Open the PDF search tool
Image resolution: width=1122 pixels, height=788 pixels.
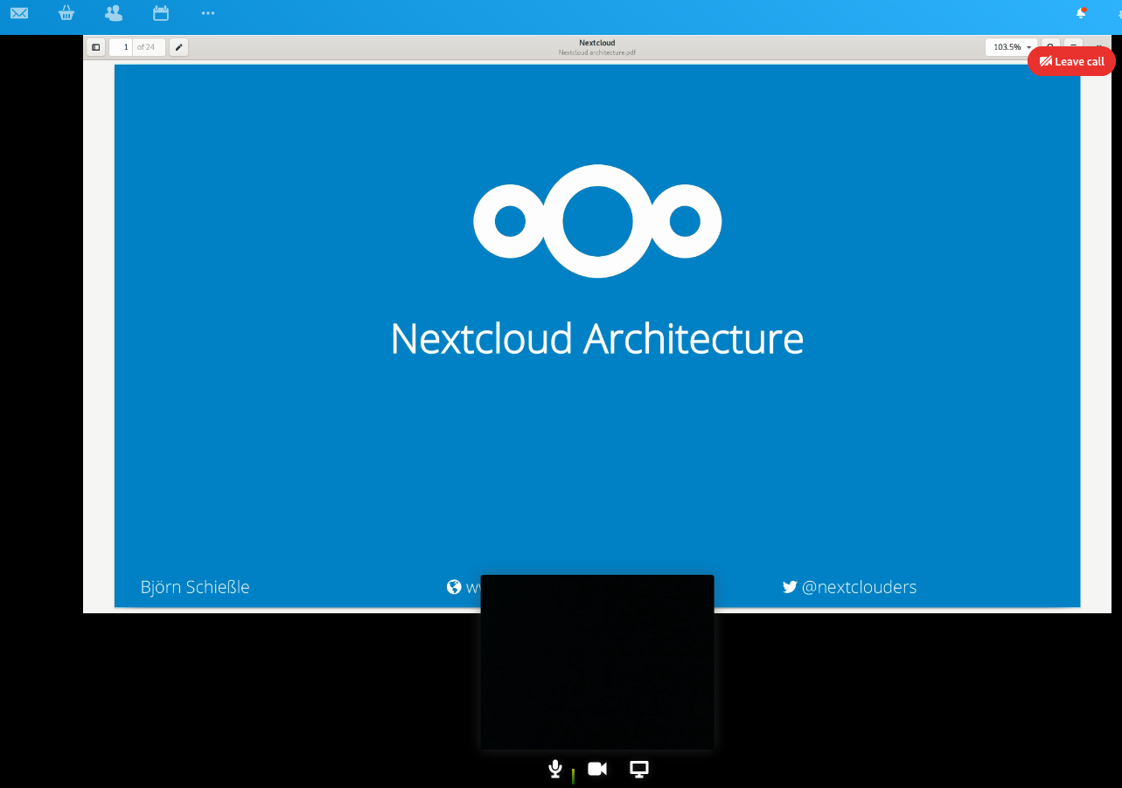[1049, 47]
